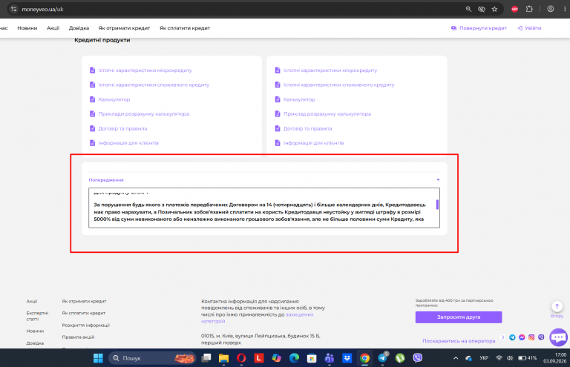Open the Довідка menu item
Screen dimensions: 570x367
tap(79, 28)
